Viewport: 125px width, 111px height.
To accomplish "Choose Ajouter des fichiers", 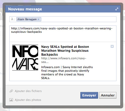I will click(28, 91).
